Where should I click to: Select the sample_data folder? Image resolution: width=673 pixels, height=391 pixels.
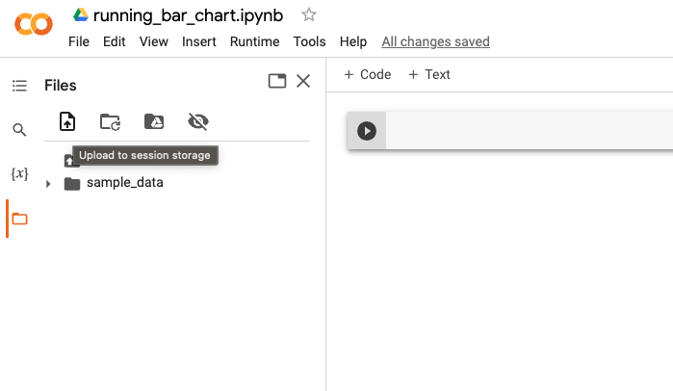tap(124, 183)
